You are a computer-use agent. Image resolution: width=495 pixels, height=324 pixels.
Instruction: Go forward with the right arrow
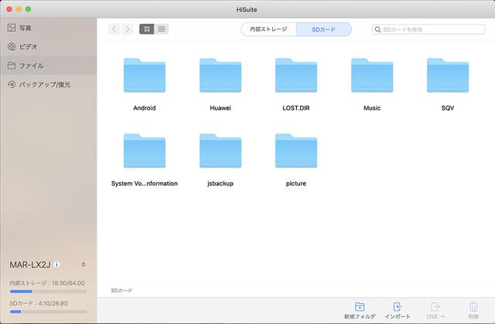point(127,29)
